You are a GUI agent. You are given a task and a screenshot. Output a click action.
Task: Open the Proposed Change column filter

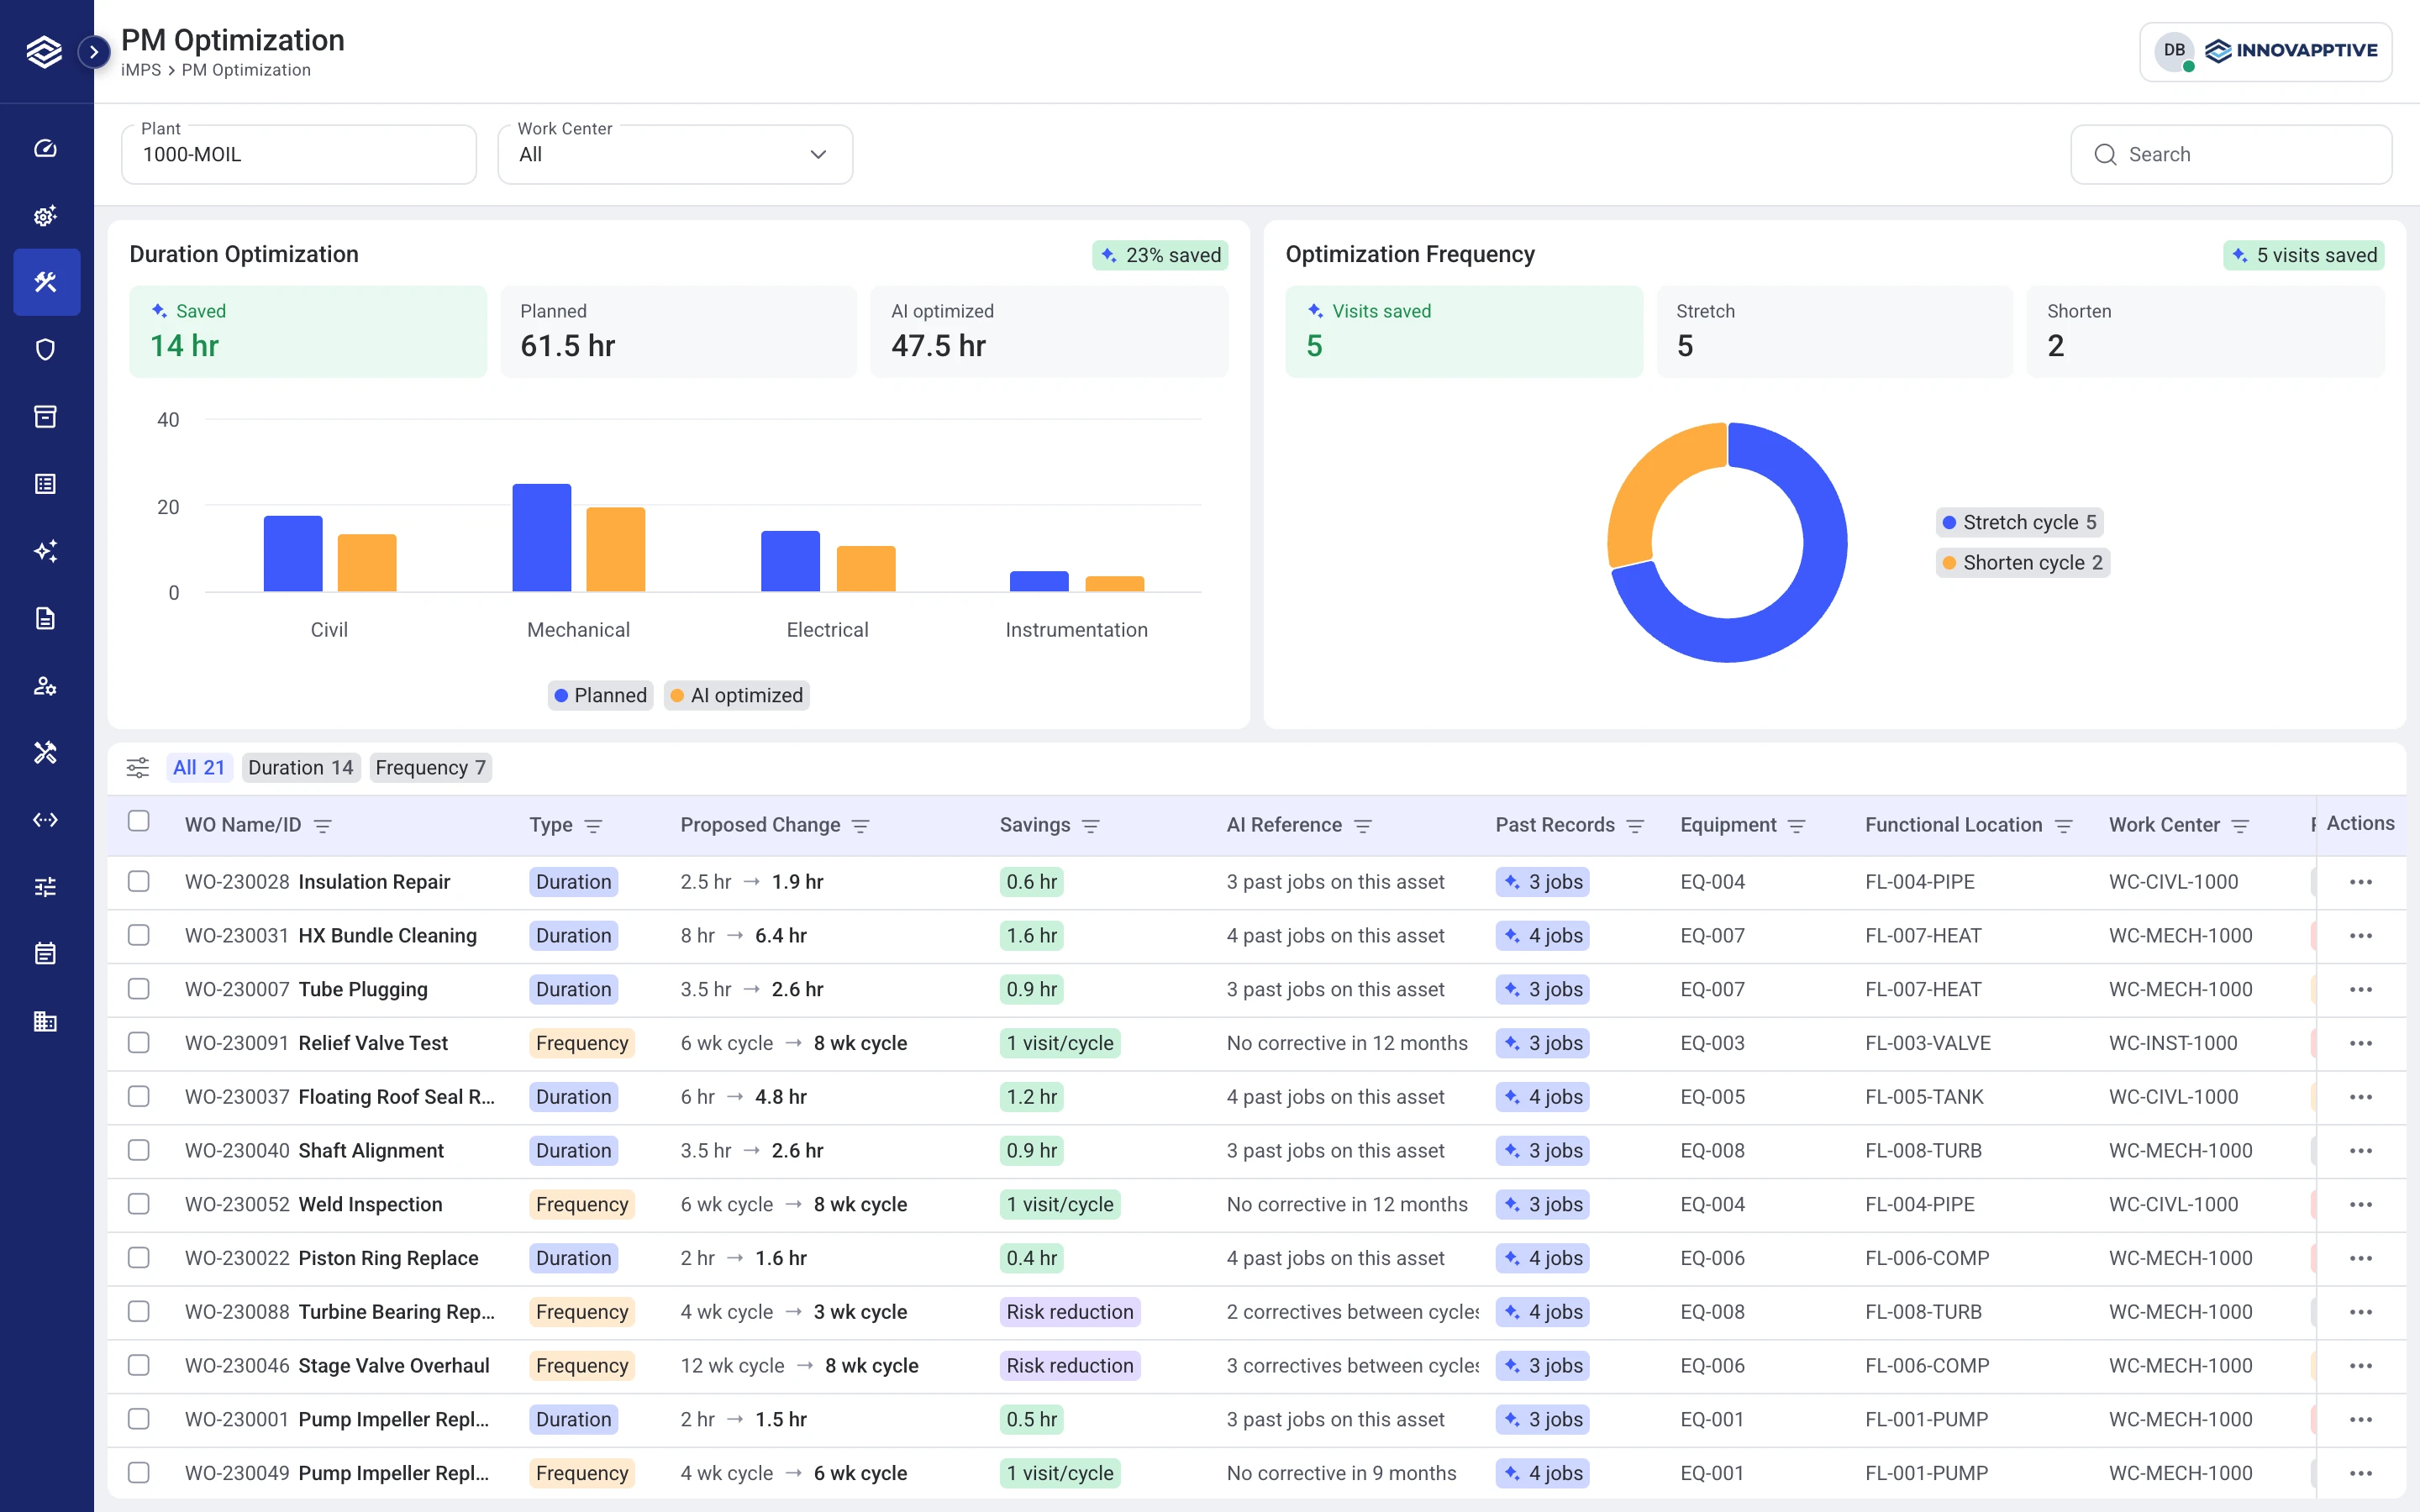click(x=860, y=826)
